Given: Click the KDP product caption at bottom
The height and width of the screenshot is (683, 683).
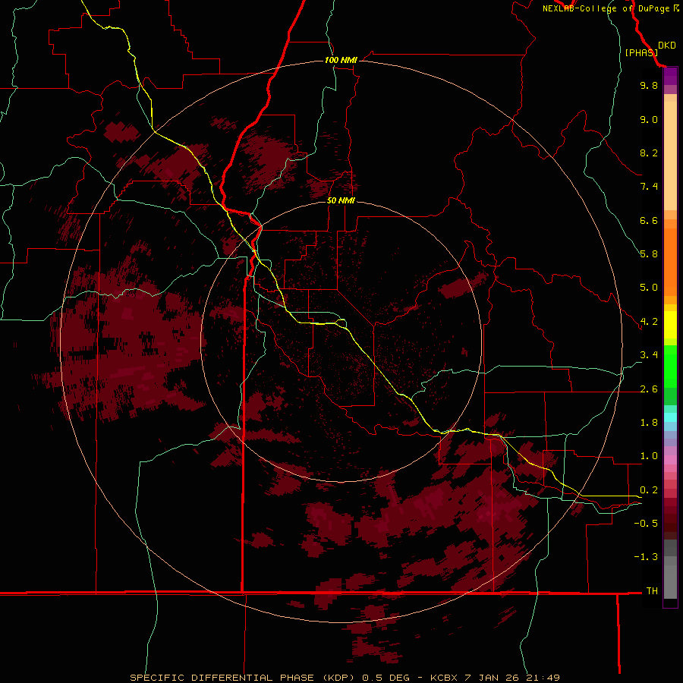Looking at the screenshot, I should [x=345, y=678].
